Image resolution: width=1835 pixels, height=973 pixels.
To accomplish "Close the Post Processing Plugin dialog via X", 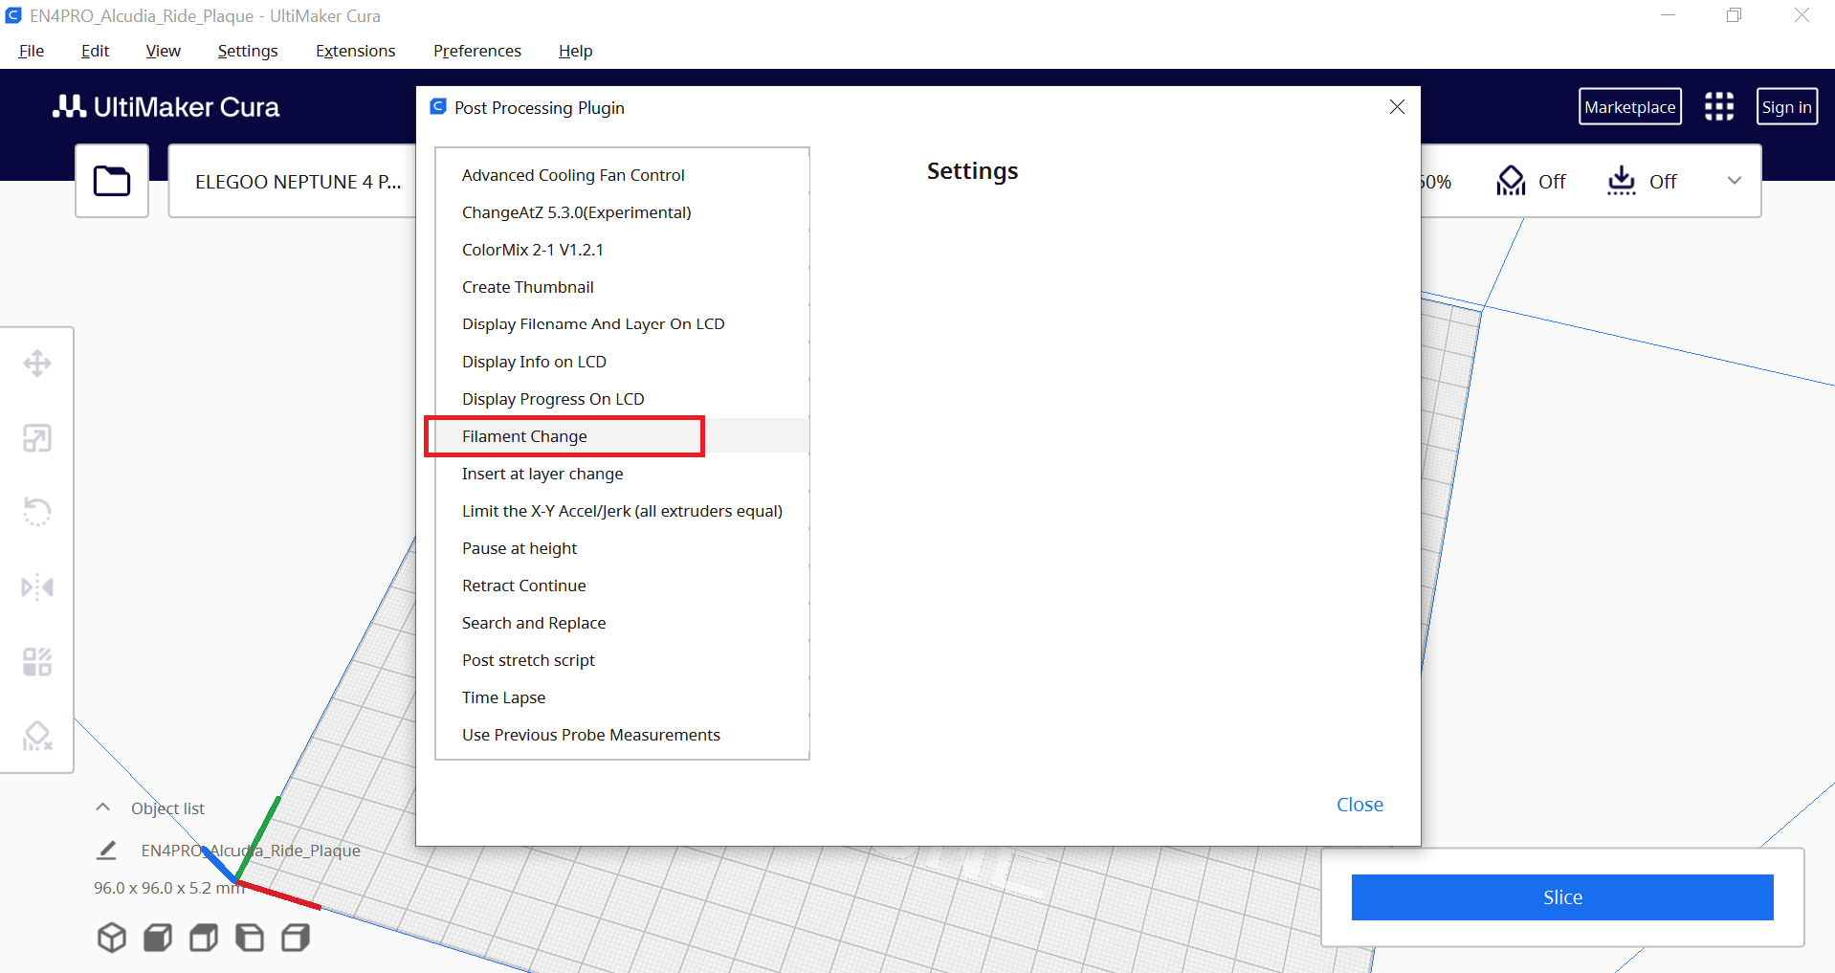I will pos(1397,107).
